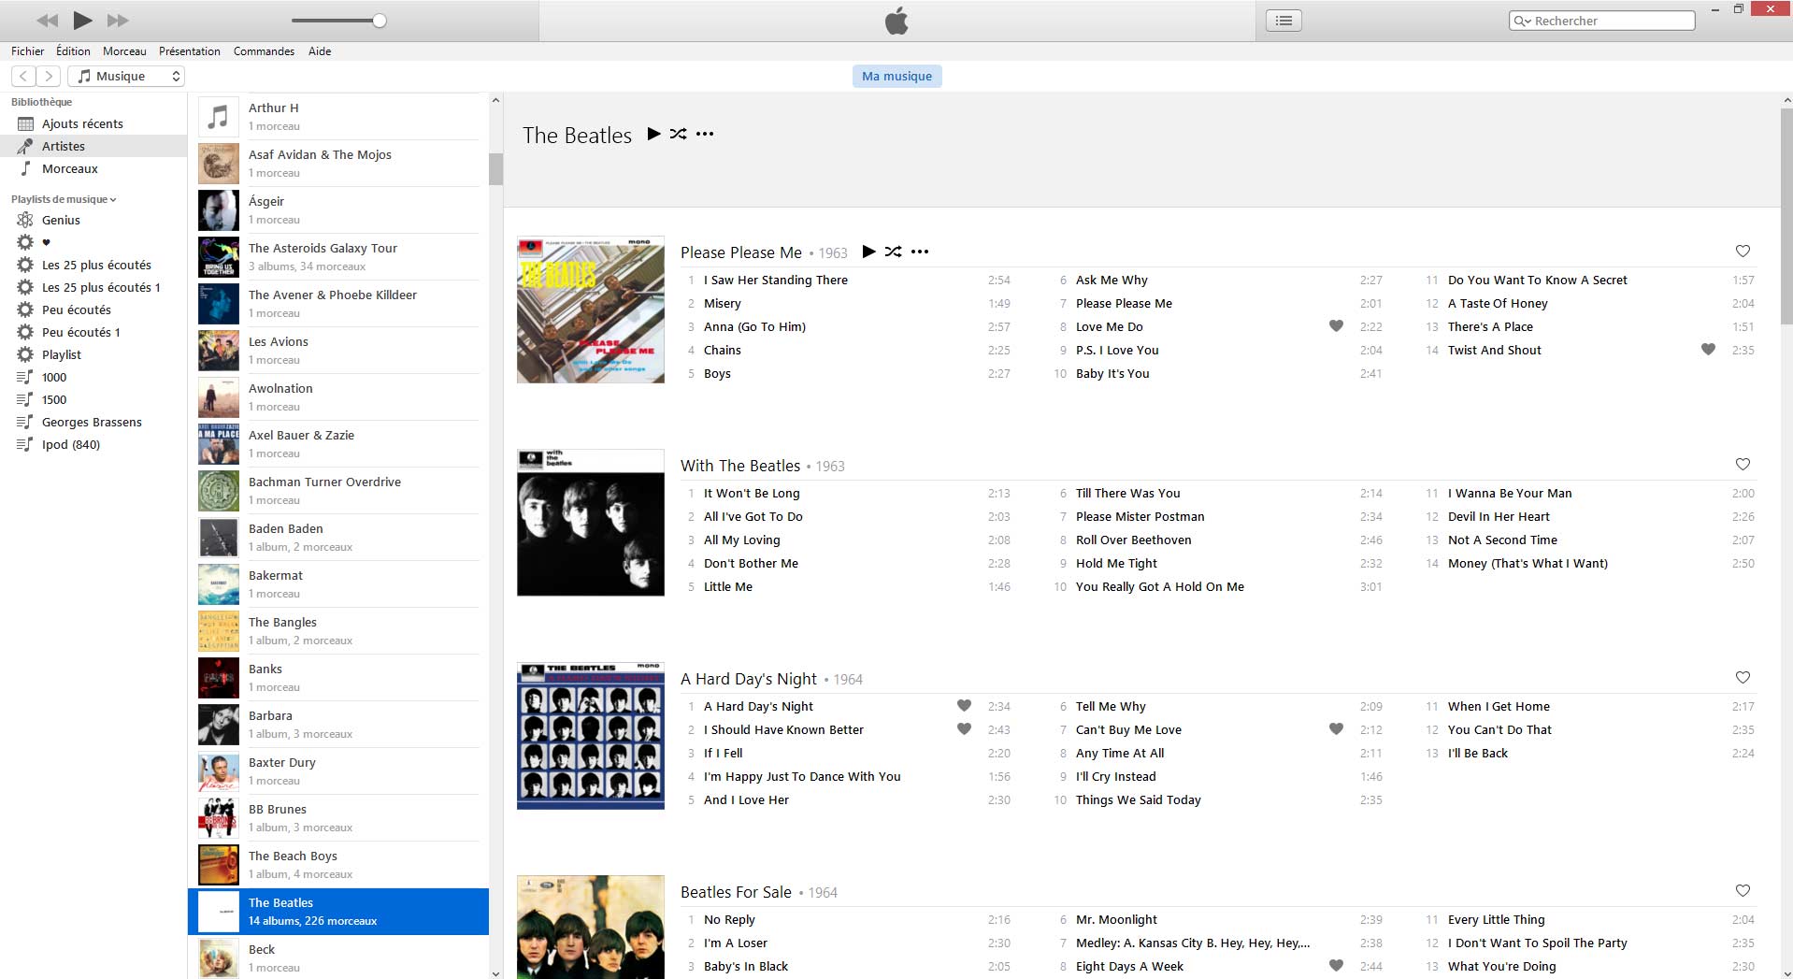
Task: Open the smart playlist named Playlist
Action: [x=93, y=354]
